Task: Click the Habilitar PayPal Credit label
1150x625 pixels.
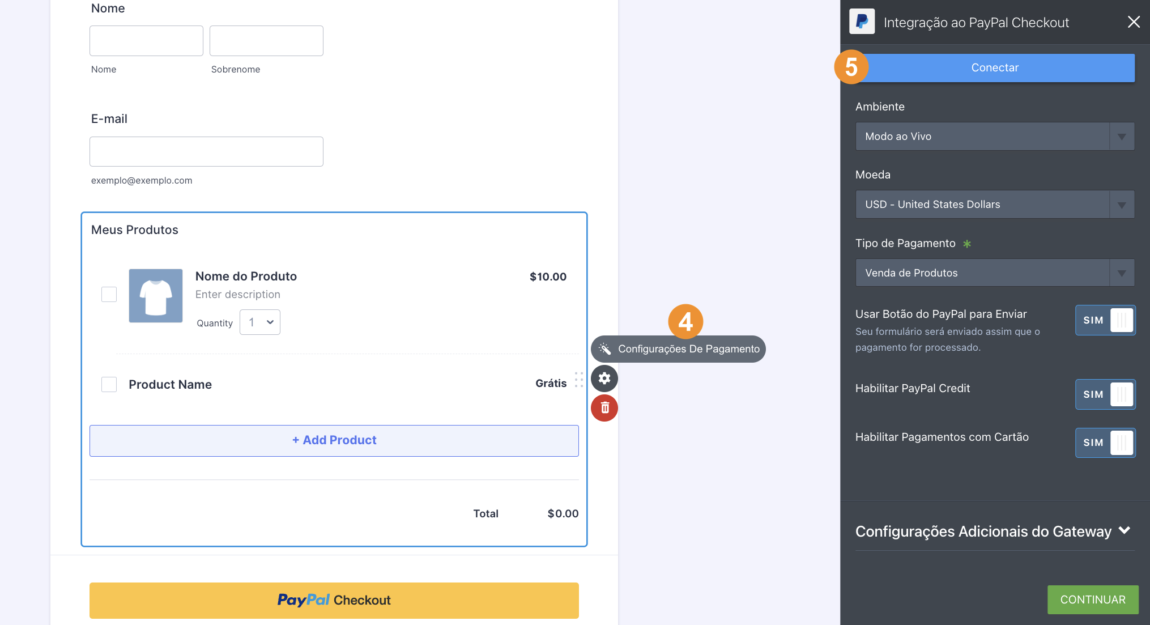Action: coord(913,389)
